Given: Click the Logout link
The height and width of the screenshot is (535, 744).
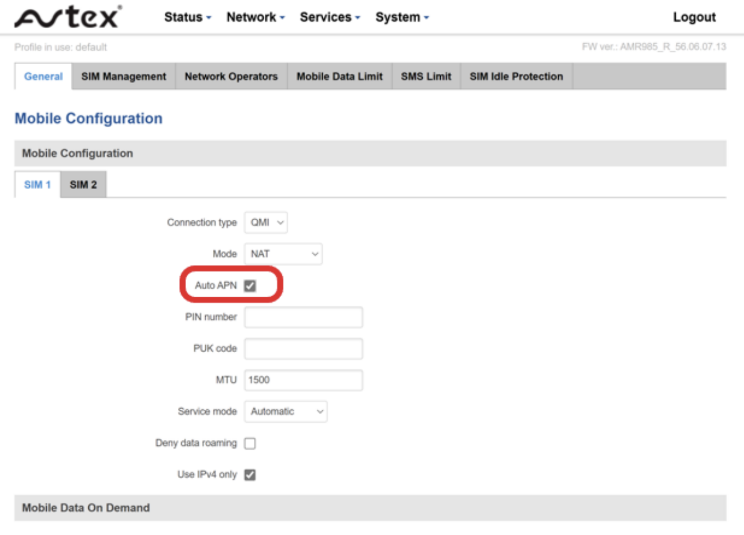Looking at the screenshot, I should point(694,17).
